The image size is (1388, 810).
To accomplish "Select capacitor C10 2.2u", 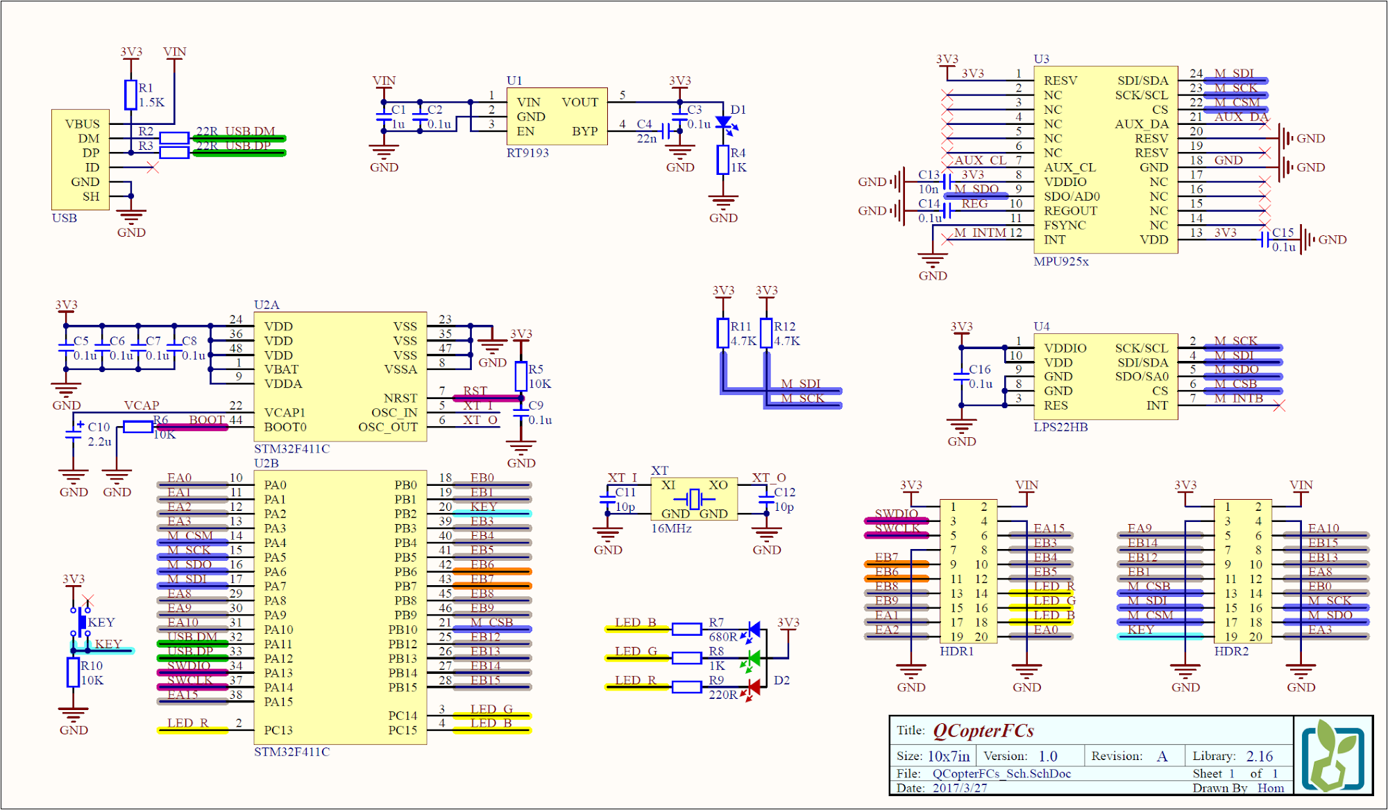I will [74, 433].
